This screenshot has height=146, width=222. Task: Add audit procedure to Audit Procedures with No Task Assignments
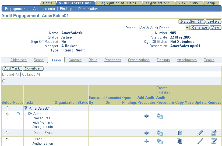[147, 116]
